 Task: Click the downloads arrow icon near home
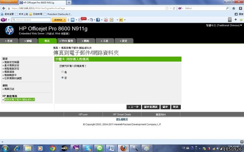[x=241, y=8]
